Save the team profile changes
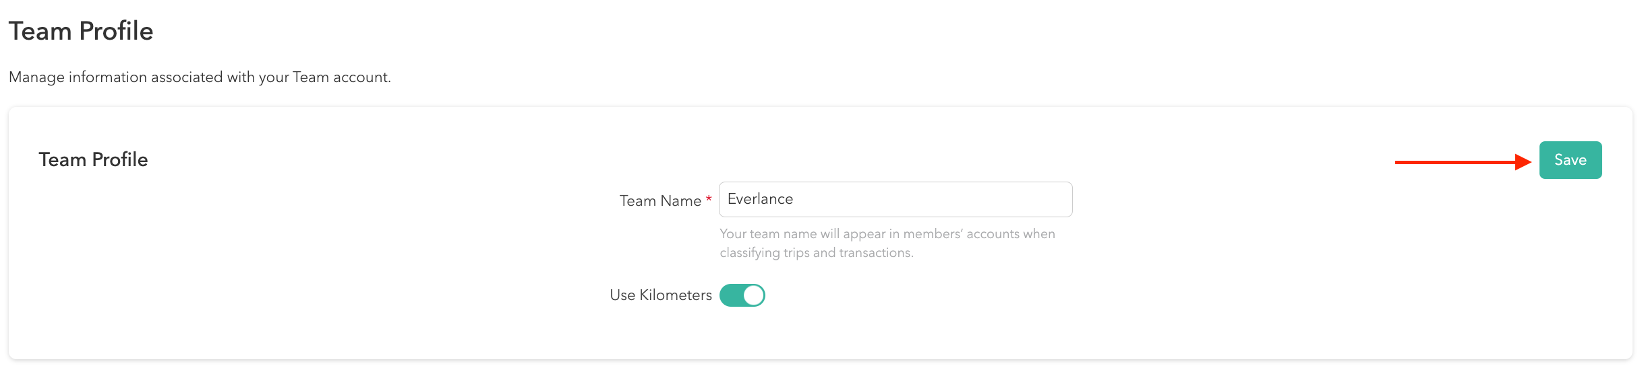The width and height of the screenshot is (1644, 374). 1570,160
